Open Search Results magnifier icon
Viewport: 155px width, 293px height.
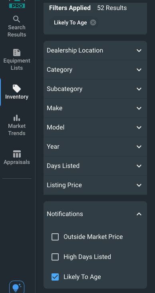(x=17, y=19)
